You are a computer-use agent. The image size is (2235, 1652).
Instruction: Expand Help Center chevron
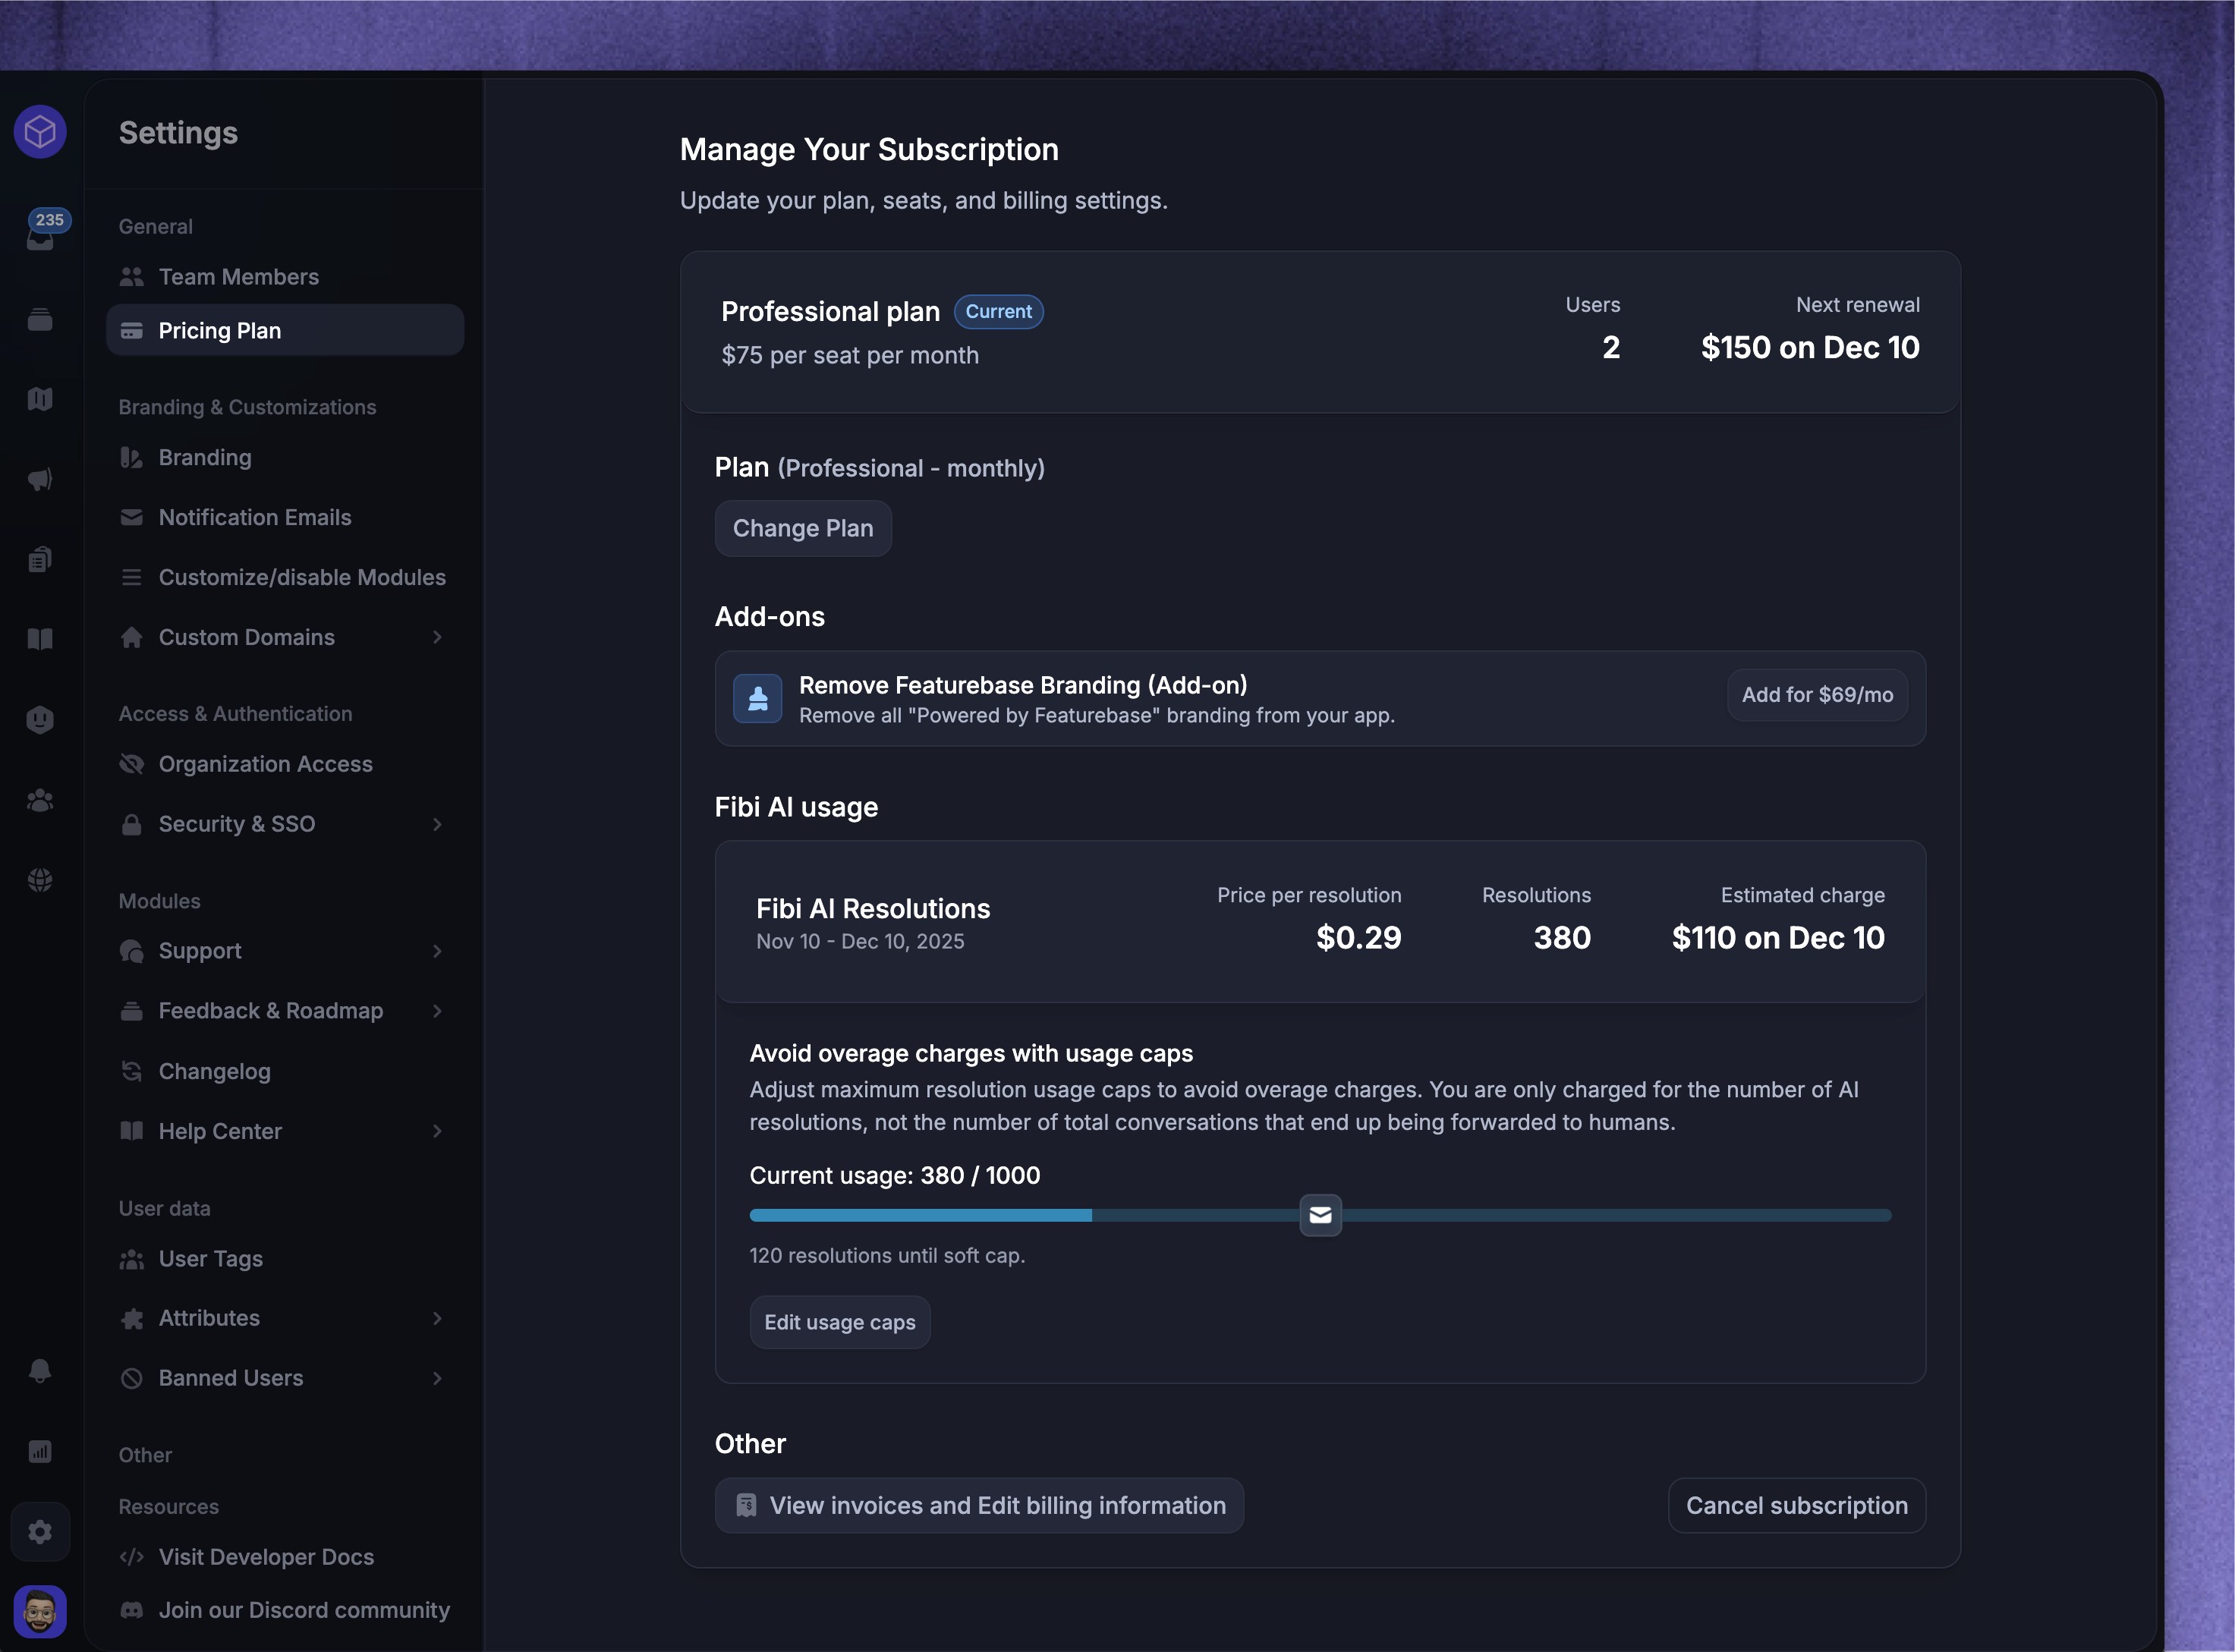click(437, 1131)
